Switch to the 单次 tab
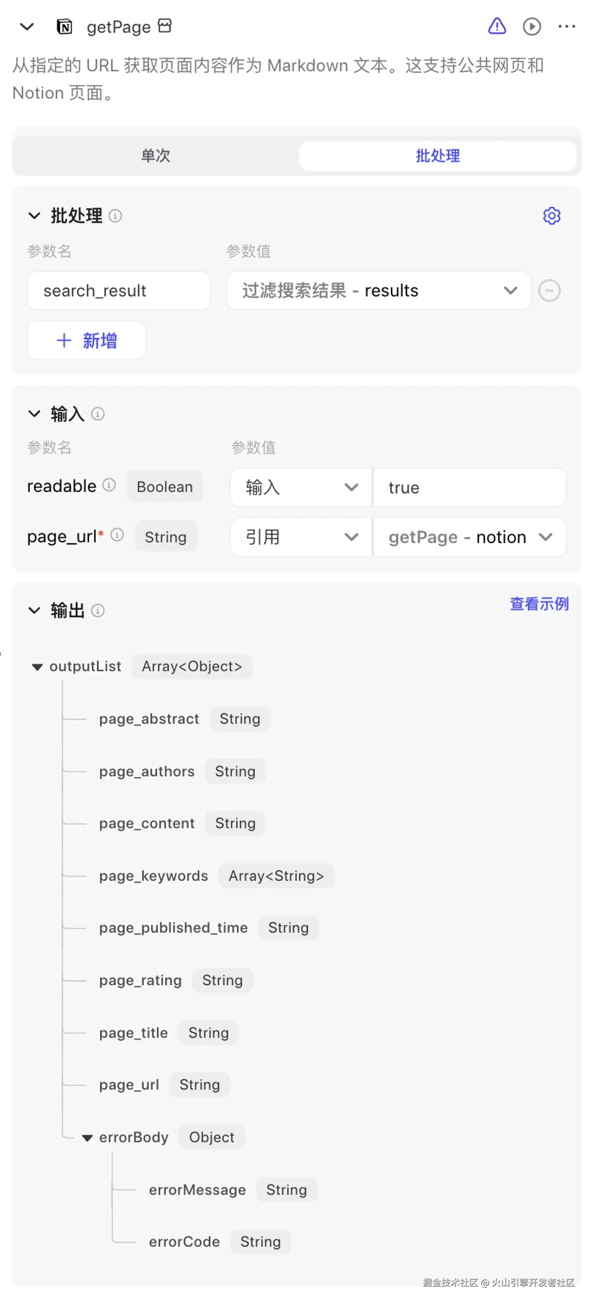592x1305 pixels. click(x=155, y=156)
